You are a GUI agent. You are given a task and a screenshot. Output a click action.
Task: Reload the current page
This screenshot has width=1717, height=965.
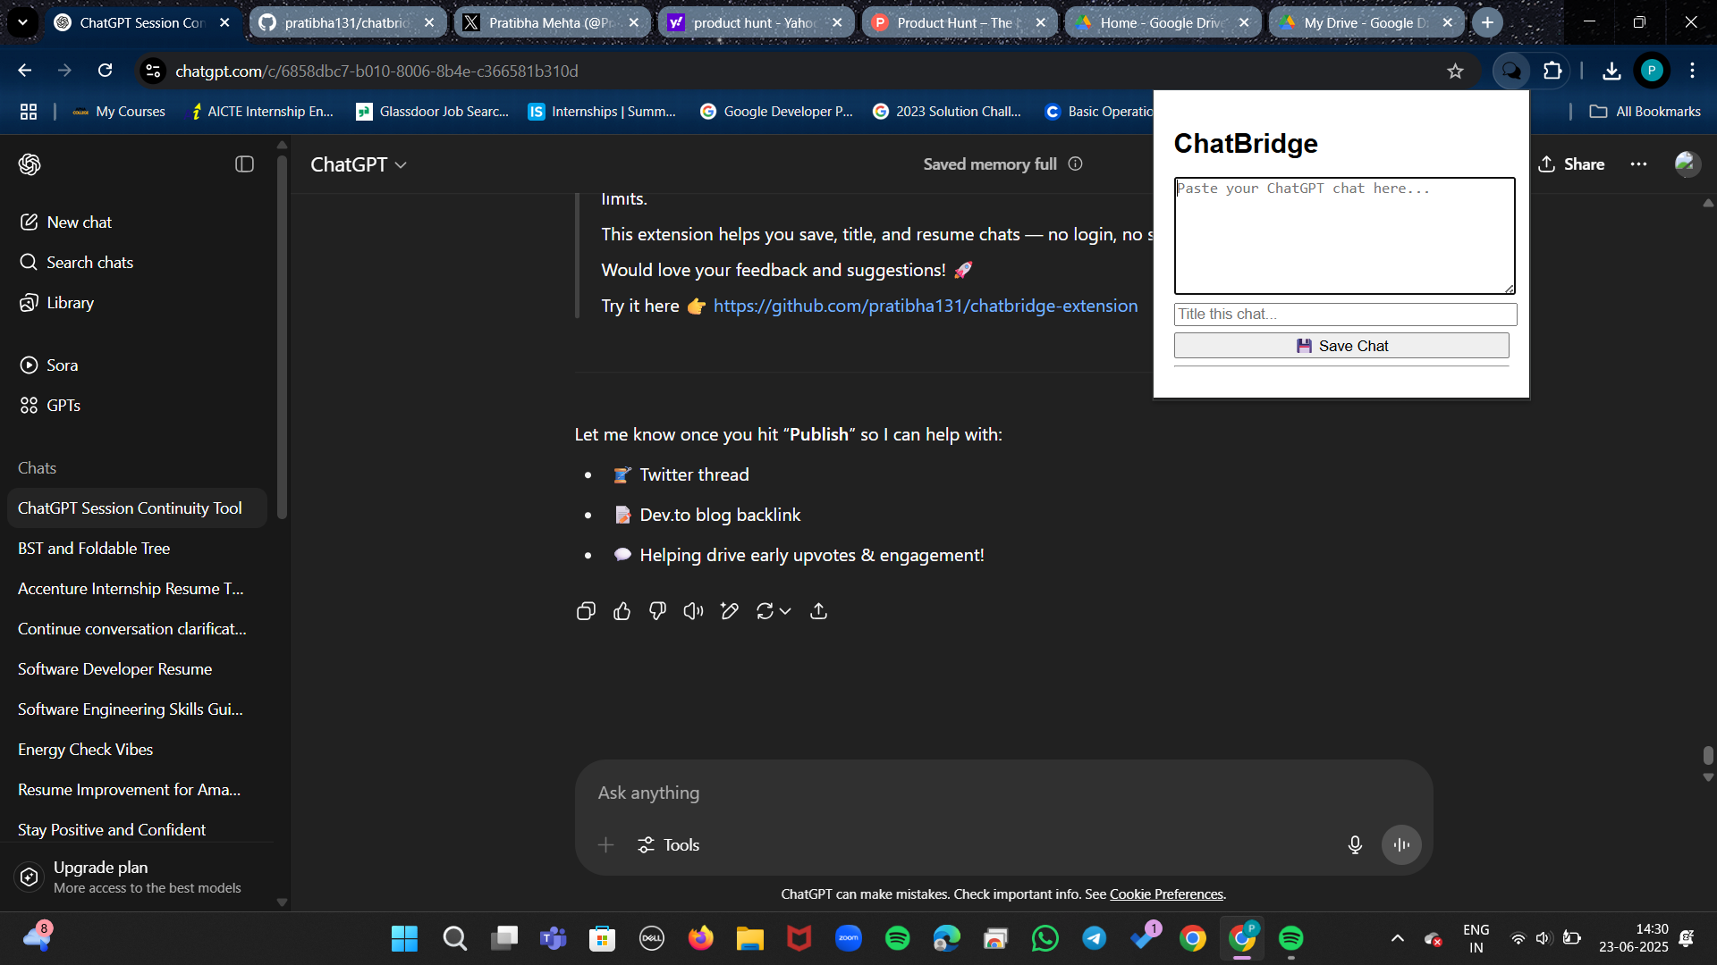[105, 71]
